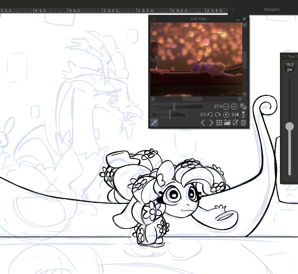The height and width of the screenshot is (274, 298).
Task: Rotate Sub View image counterclockwise
Action: coord(210,115)
